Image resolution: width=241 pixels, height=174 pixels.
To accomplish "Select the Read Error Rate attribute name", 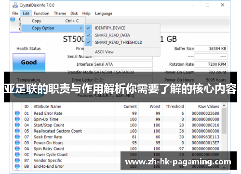I will (48, 113).
